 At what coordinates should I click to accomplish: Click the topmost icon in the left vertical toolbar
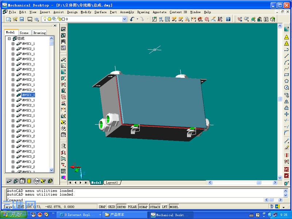point(63,29)
